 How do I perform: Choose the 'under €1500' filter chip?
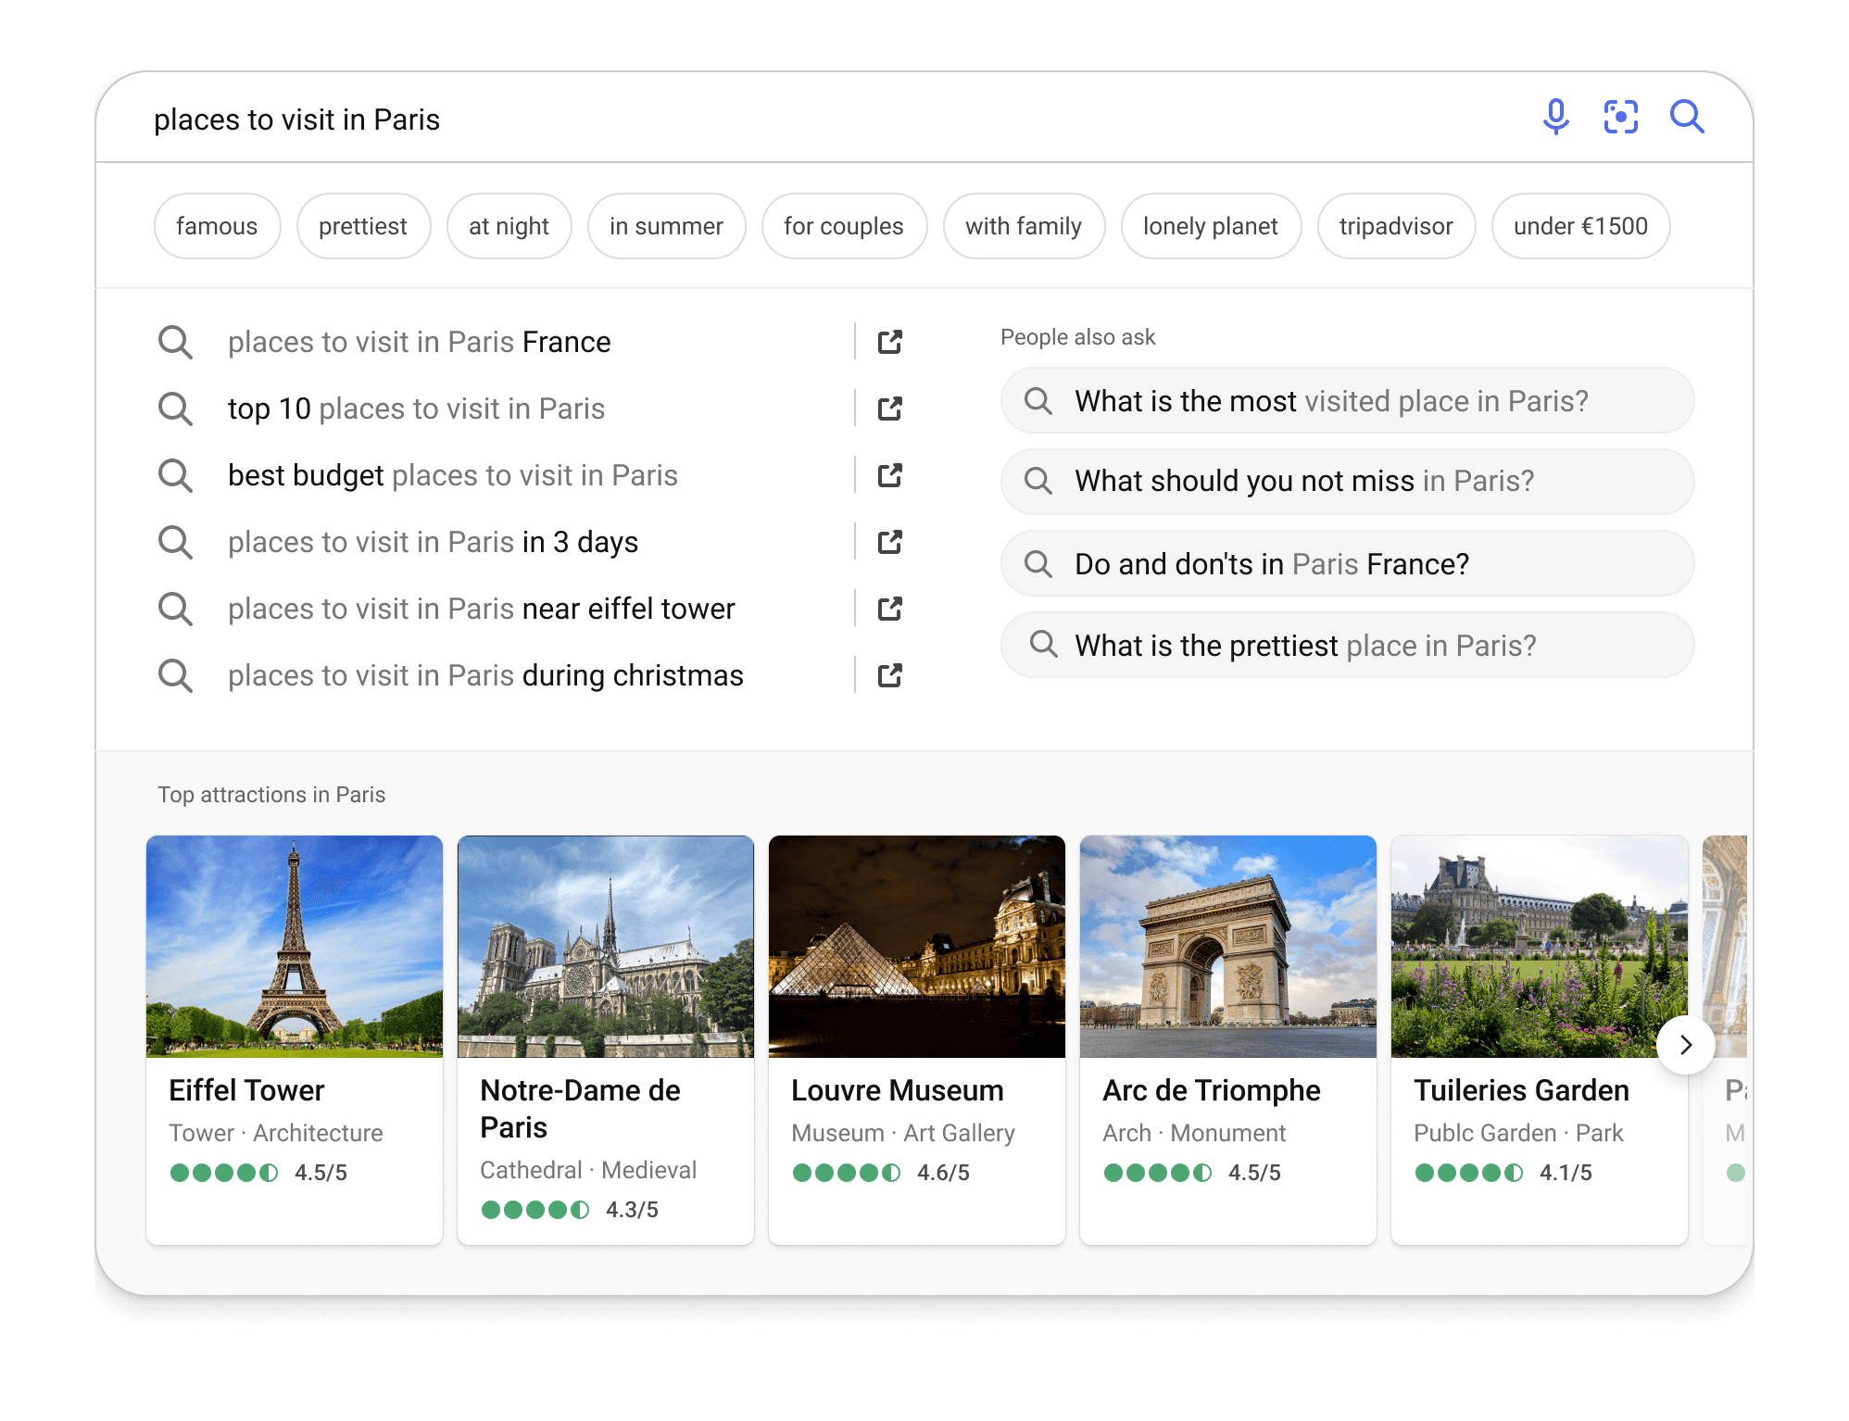pyautogui.click(x=1580, y=226)
